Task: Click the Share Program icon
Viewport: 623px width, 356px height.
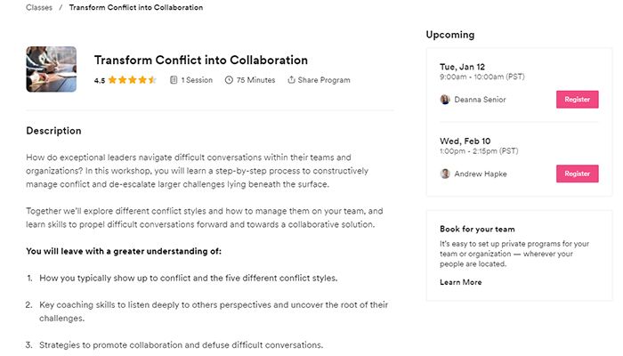Action: pyautogui.click(x=291, y=80)
